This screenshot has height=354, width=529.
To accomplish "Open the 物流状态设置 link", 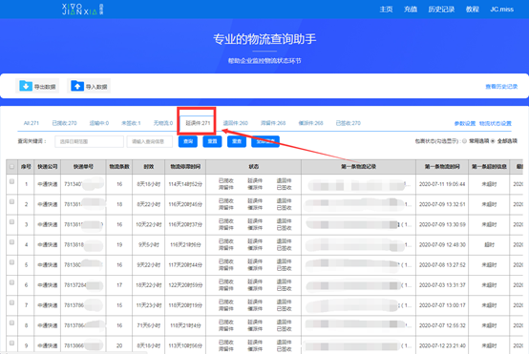I will 496,123.
